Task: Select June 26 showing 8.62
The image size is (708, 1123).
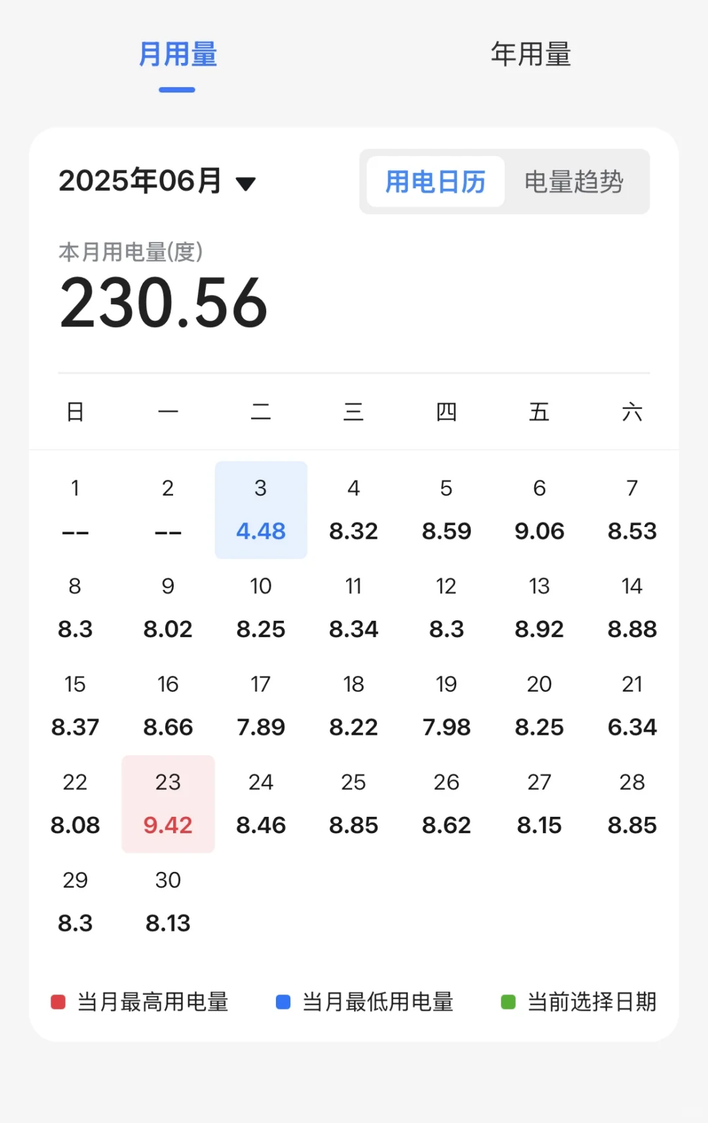Action: tap(446, 804)
